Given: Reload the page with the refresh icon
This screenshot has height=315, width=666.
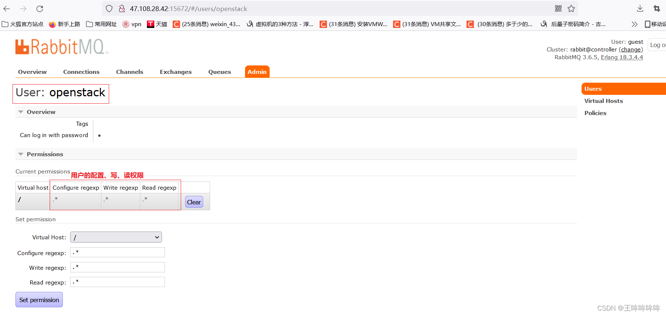Looking at the screenshot, I should [40, 8].
